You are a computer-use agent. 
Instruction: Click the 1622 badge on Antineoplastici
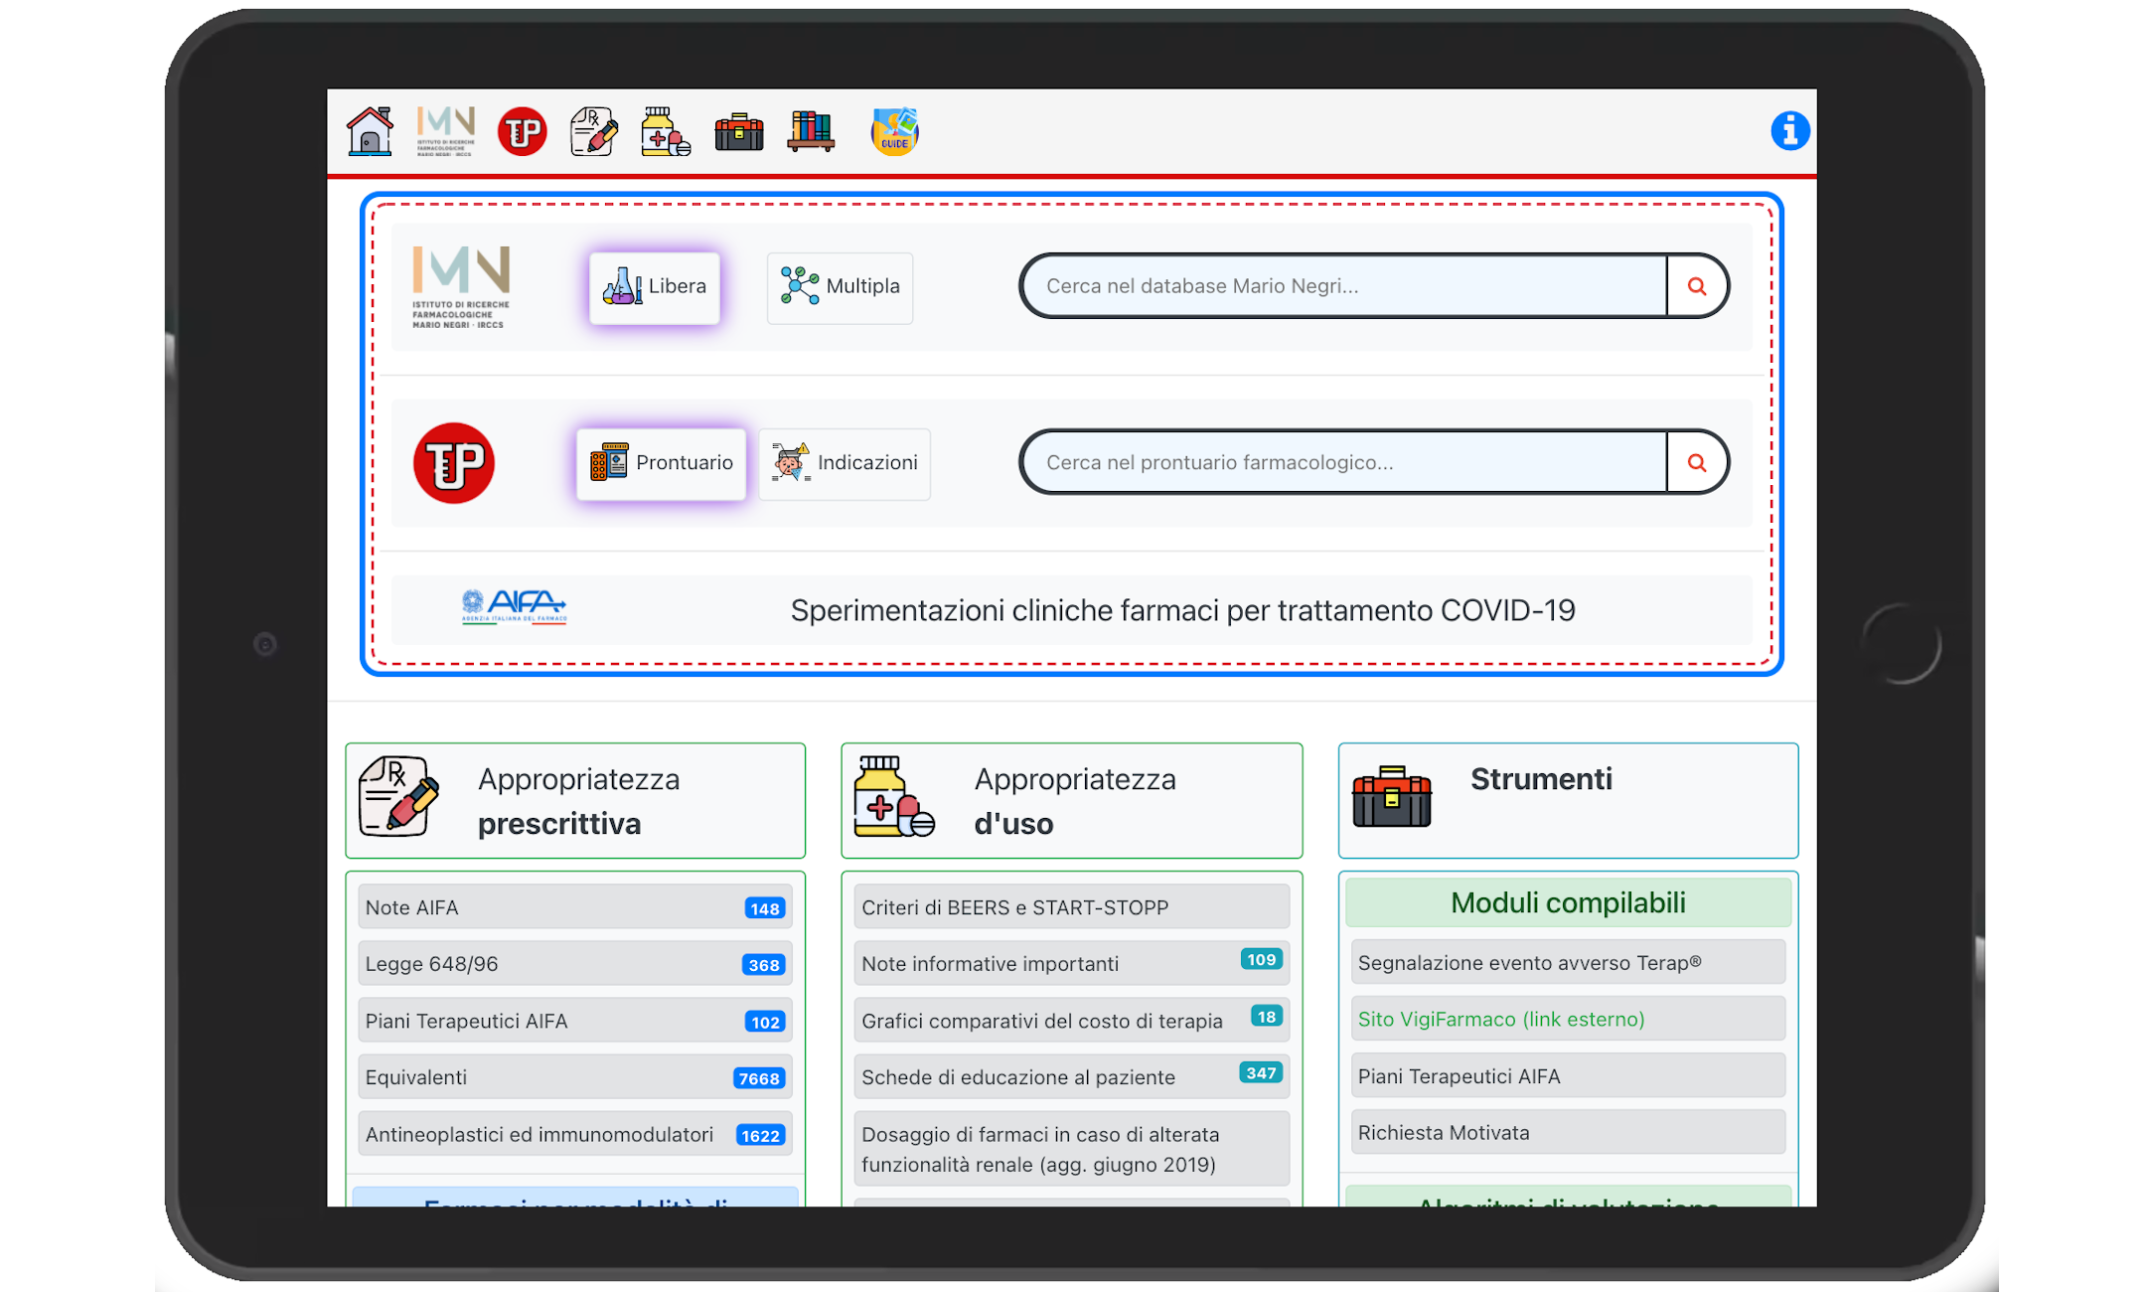tap(761, 1135)
